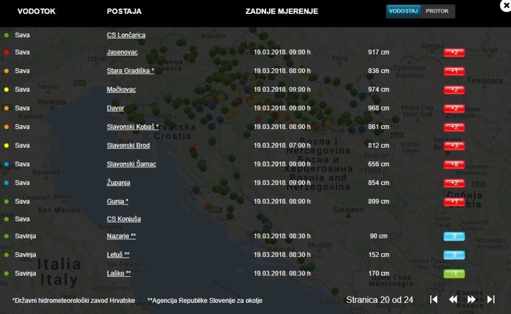Go to the first page of results

click(433, 299)
